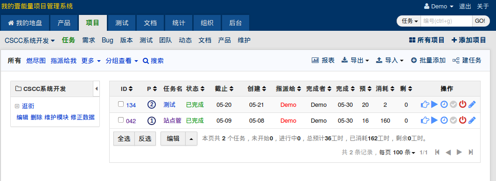Open the 导出 export dropdown
The height and width of the screenshot is (181, 496).
point(355,61)
